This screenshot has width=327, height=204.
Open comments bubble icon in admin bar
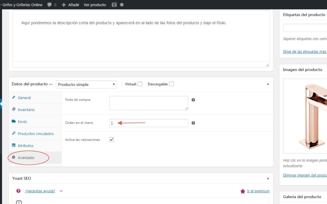[x=50, y=5]
